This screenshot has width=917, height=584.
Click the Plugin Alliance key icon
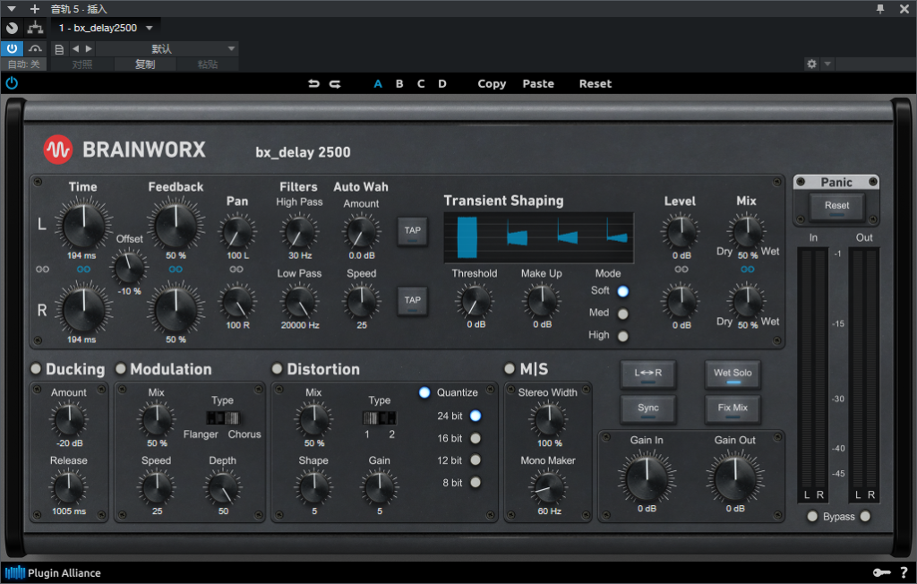click(882, 572)
